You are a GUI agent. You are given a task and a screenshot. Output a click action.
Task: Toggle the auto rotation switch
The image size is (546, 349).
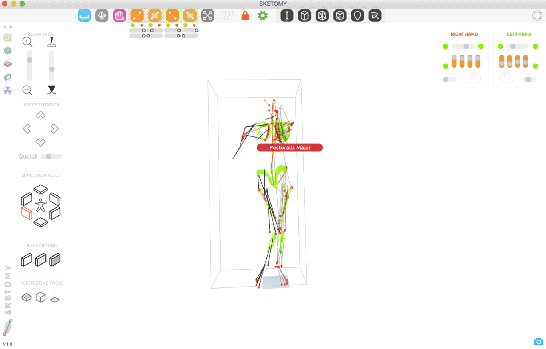pyautogui.click(x=51, y=156)
